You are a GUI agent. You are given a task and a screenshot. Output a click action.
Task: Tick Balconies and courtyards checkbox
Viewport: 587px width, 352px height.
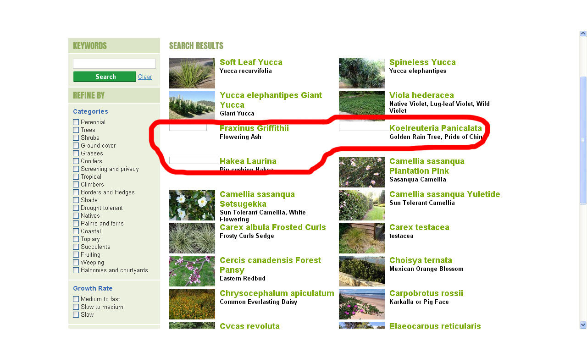(76, 270)
